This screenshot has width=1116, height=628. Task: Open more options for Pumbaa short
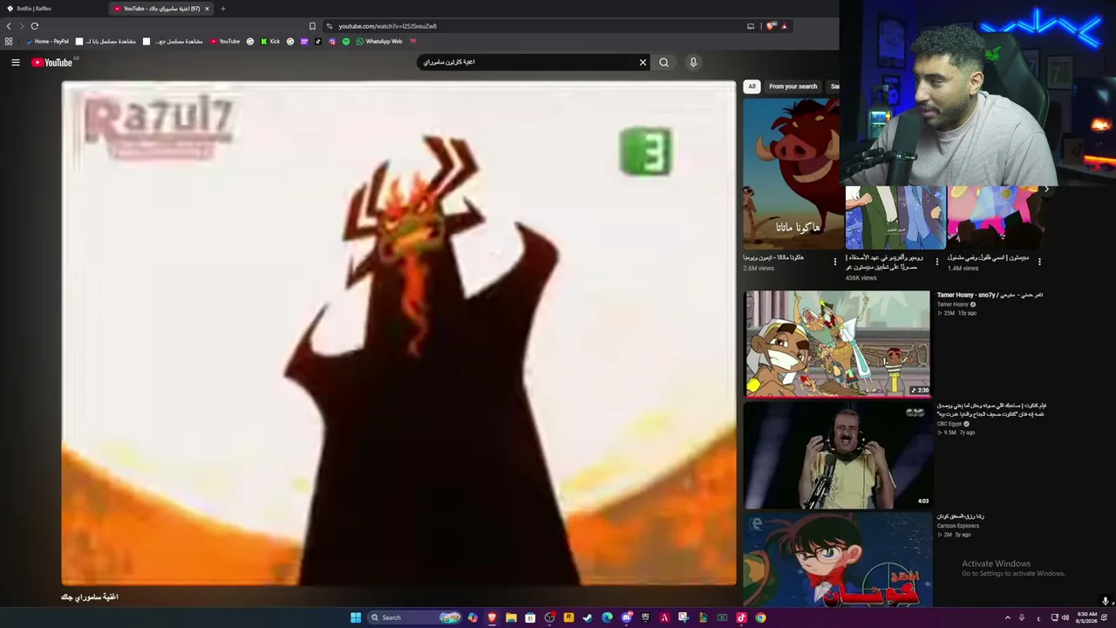coord(835,261)
